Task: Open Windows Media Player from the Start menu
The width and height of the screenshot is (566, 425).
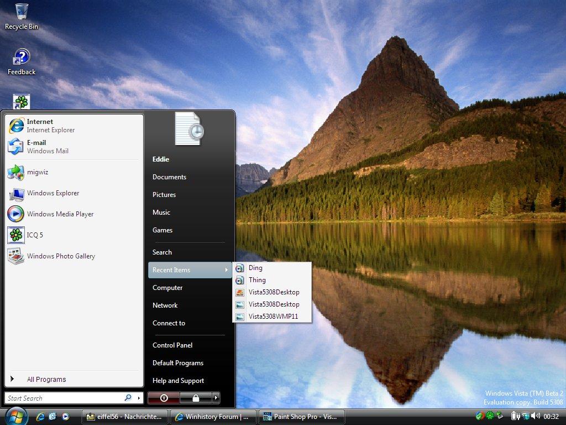Action: 59,214
